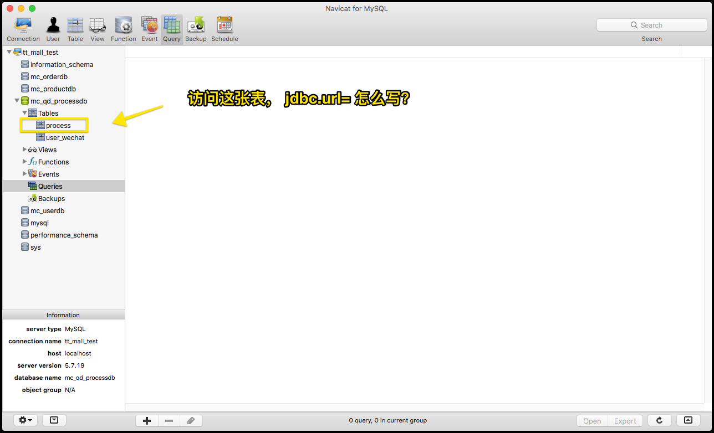This screenshot has width=714, height=433.
Task: Click the Search input field
Action: pos(651,25)
